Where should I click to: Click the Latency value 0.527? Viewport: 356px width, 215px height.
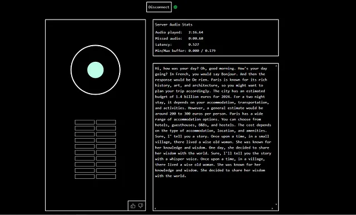(x=194, y=45)
